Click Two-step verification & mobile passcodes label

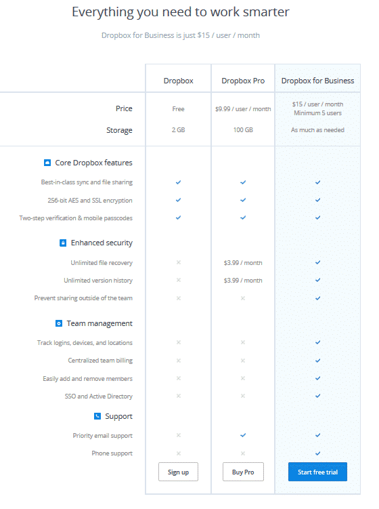tap(76, 218)
